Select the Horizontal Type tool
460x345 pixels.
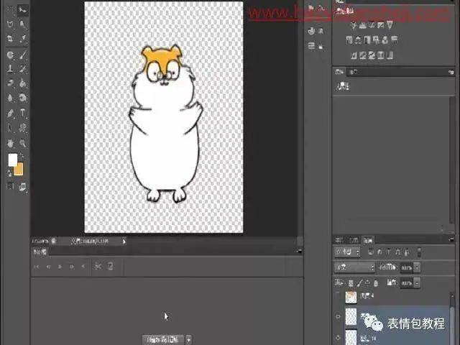point(22,113)
